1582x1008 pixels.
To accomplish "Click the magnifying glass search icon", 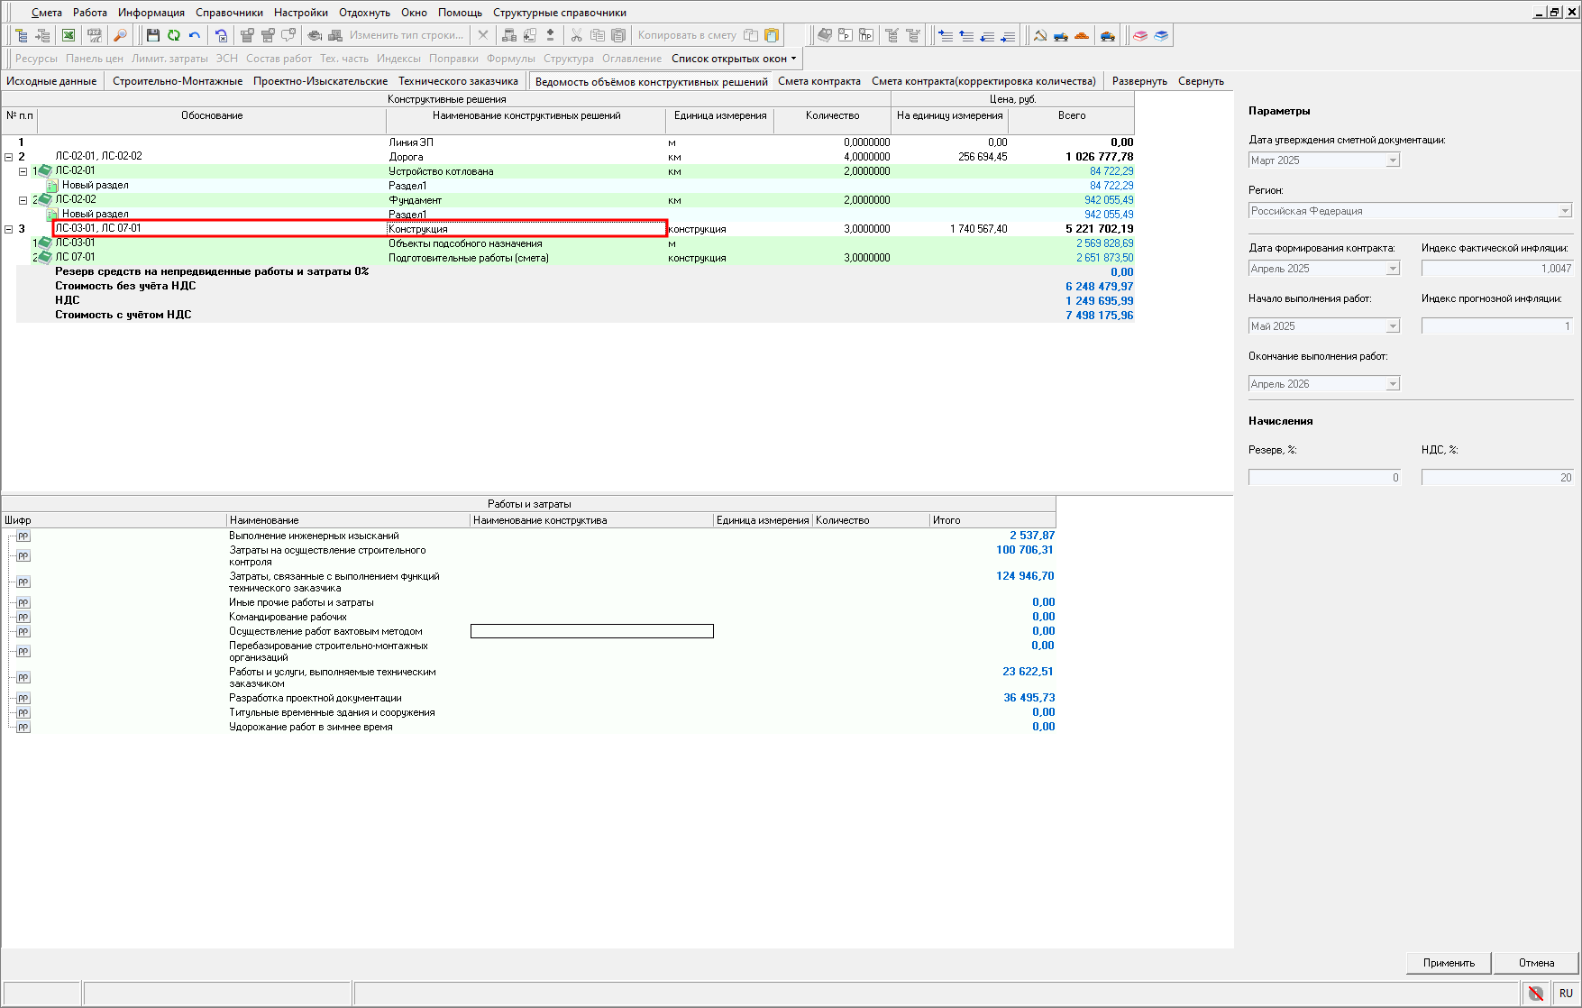I will pyautogui.click(x=120, y=35).
